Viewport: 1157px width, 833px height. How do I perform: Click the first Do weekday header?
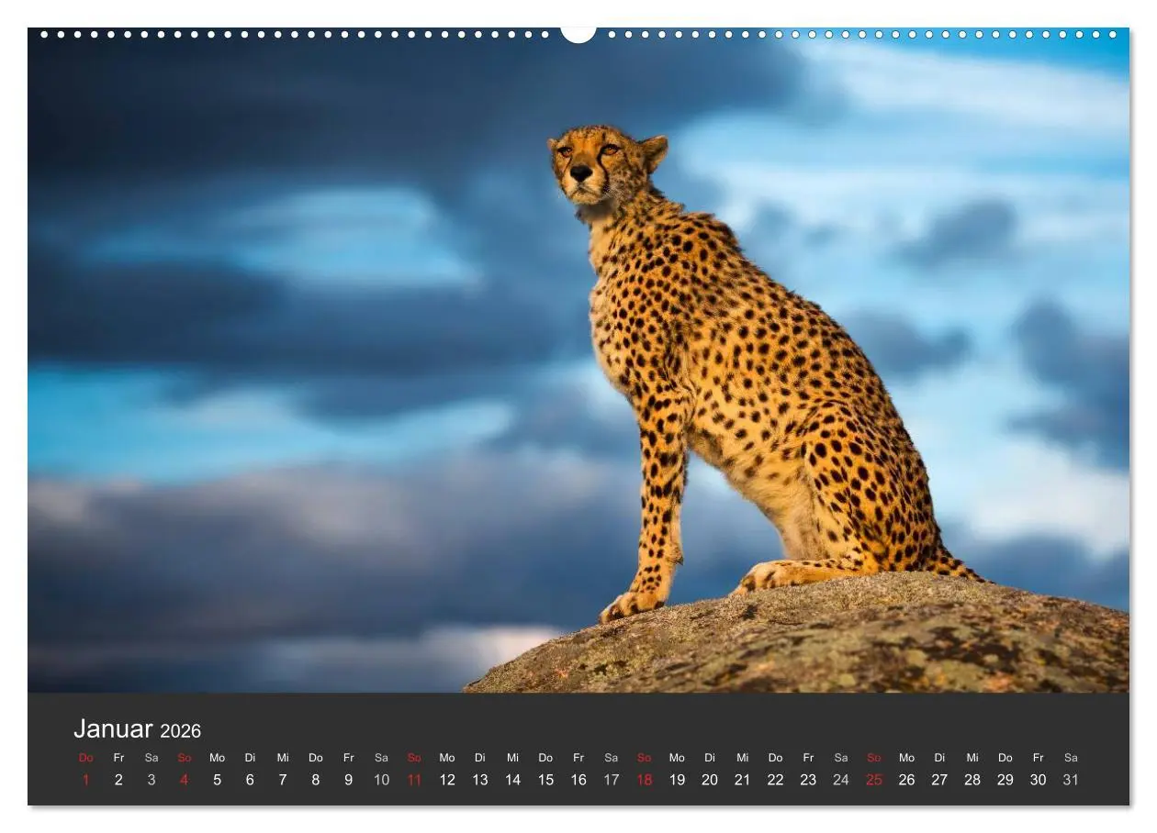click(87, 758)
